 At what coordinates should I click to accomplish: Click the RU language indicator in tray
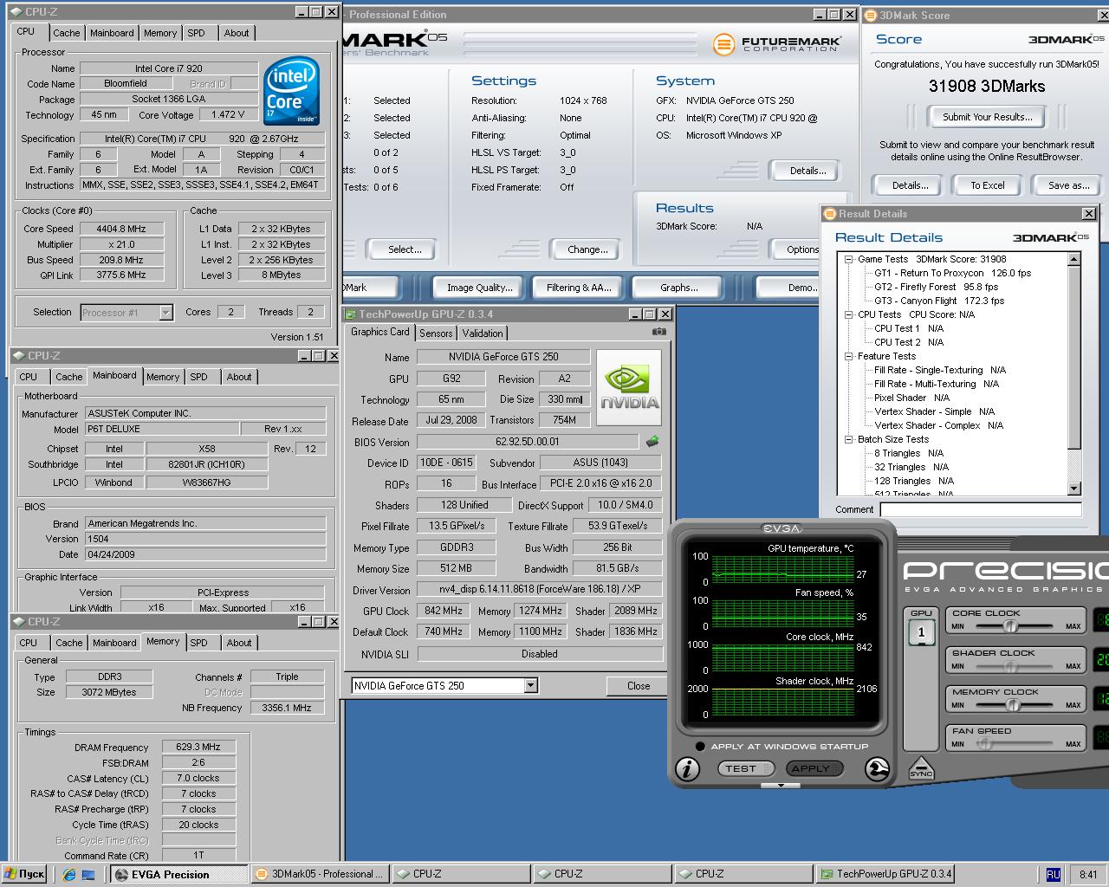(x=1053, y=875)
